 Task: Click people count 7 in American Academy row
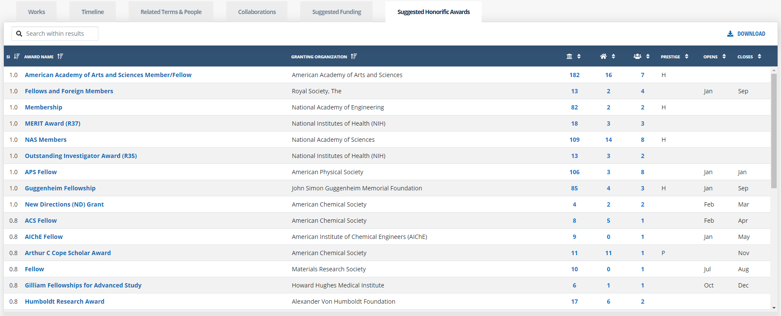click(643, 75)
